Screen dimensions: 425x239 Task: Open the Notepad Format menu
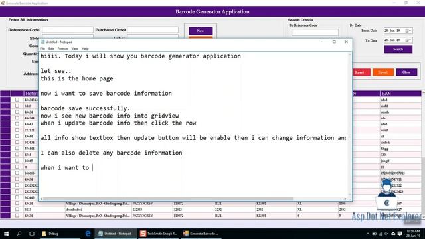coord(62,48)
